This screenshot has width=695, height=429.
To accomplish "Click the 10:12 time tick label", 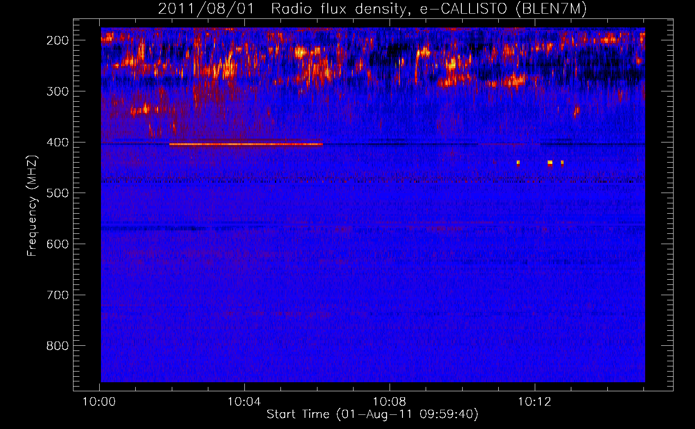I will (535, 402).
